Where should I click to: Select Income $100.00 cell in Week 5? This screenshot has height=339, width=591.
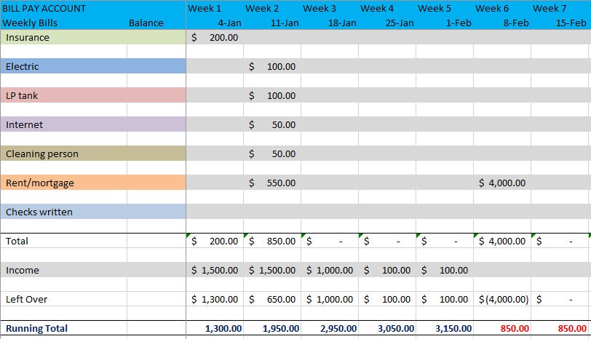point(445,270)
